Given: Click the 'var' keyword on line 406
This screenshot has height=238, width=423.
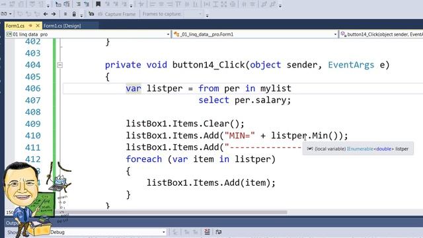Looking at the screenshot, I should coord(134,89).
